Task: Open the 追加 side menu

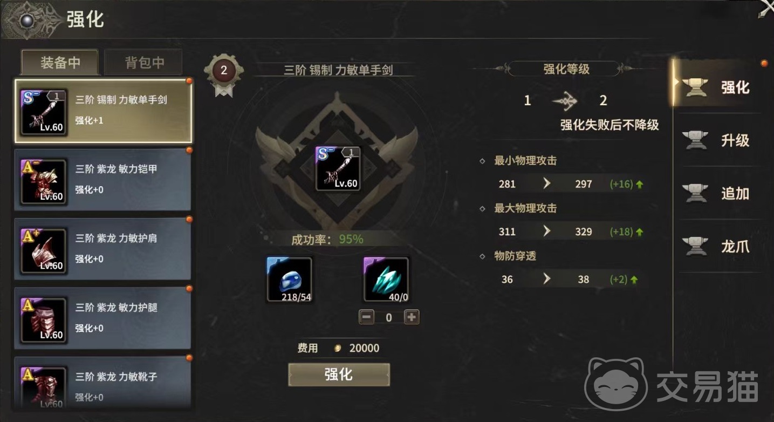Action: coord(717,193)
